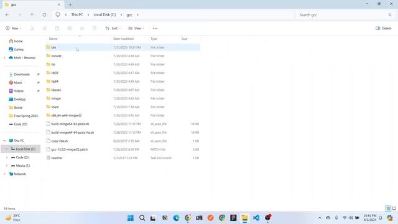The width and height of the screenshot is (398, 224).
Task: Open Visual Studio Code from taskbar
Action: click(x=256, y=218)
